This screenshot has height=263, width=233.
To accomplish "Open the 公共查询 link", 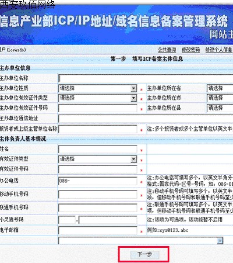I will (x=167, y=50).
